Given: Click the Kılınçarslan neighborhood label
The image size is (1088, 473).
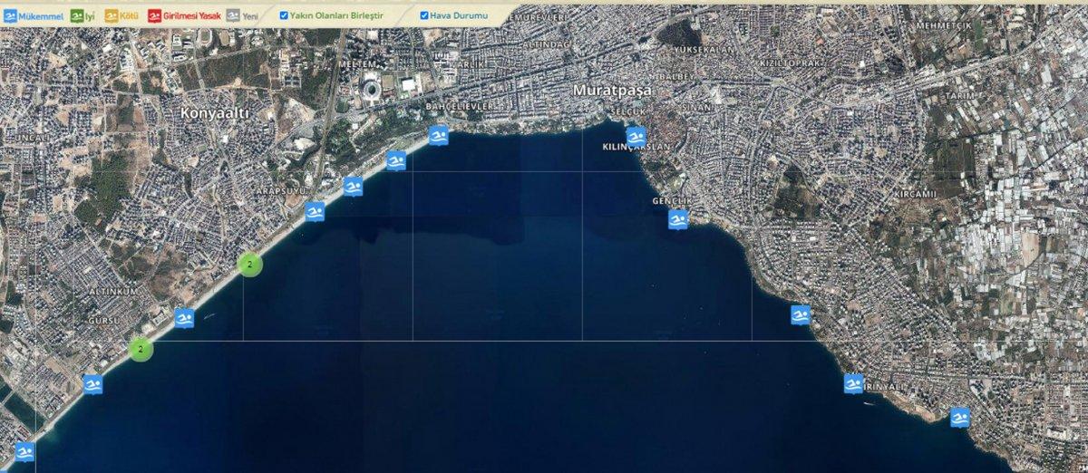Looking at the screenshot, I should 636,147.
